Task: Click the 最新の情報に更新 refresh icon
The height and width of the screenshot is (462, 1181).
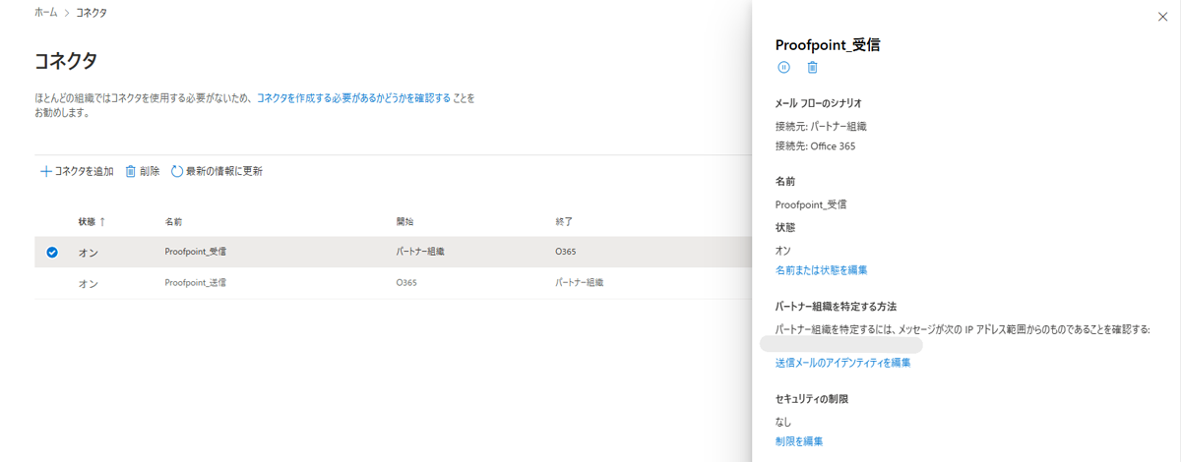Action: pyautogui.click(x=177, y=171)
